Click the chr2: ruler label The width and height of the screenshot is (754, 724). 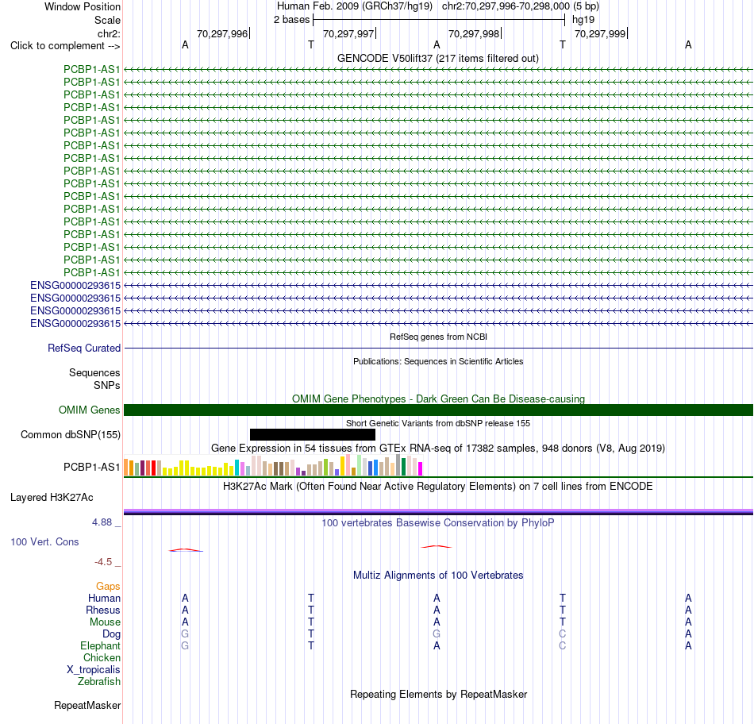pyautogui.click(x=109, y=33)
